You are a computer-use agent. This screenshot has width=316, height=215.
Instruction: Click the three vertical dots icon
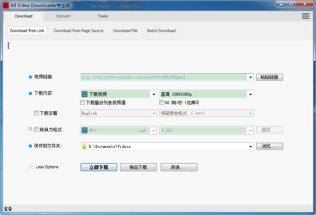point(8,46)
